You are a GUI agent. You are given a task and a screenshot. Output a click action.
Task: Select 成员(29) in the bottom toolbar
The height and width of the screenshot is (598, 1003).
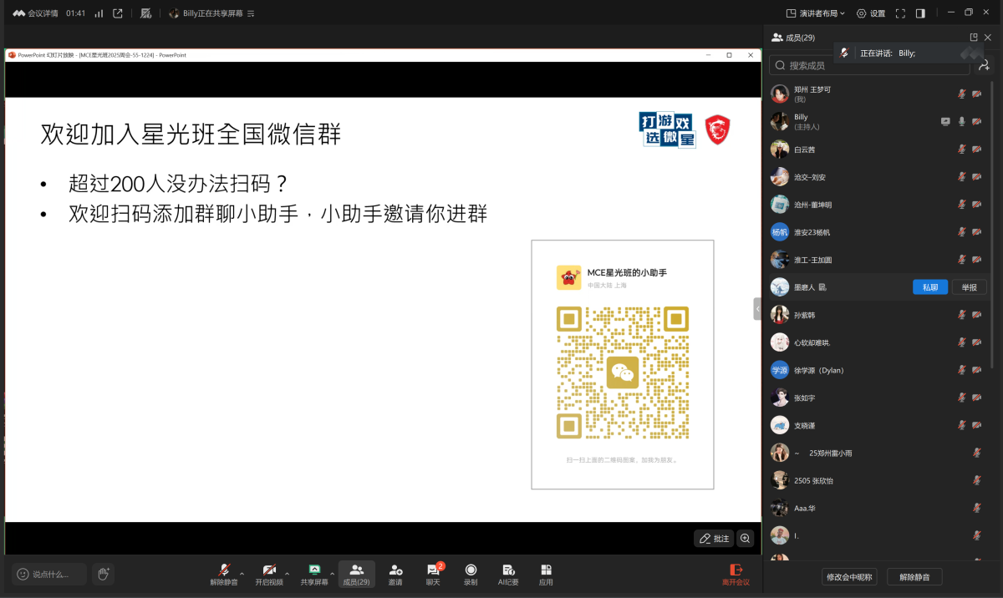tap(356, 574)
